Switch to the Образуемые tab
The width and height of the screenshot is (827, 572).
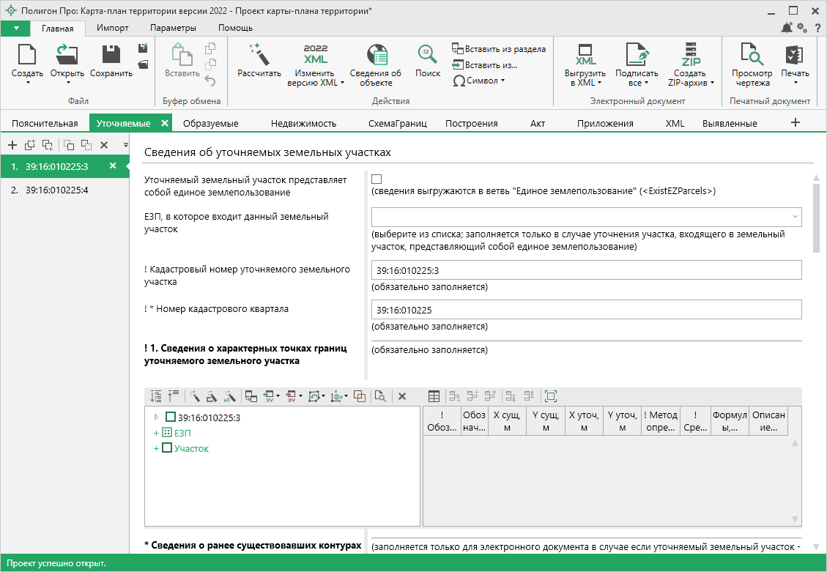tap(211, 124)
